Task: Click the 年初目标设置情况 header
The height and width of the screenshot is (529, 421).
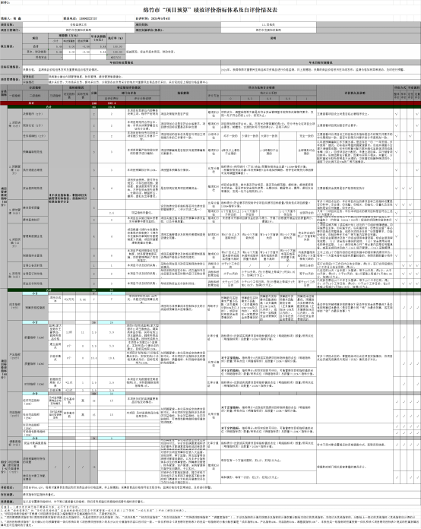Action: 122,62
